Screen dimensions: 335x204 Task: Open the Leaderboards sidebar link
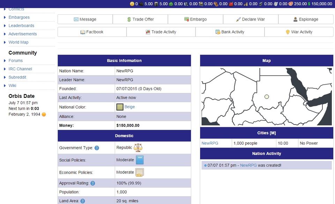[x=21, y=25]
